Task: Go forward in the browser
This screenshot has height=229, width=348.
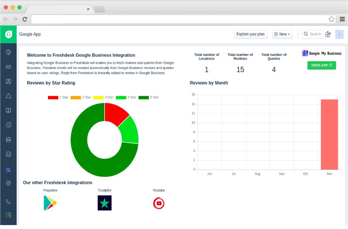Action: pyautogui.click(x=15, y=19)
